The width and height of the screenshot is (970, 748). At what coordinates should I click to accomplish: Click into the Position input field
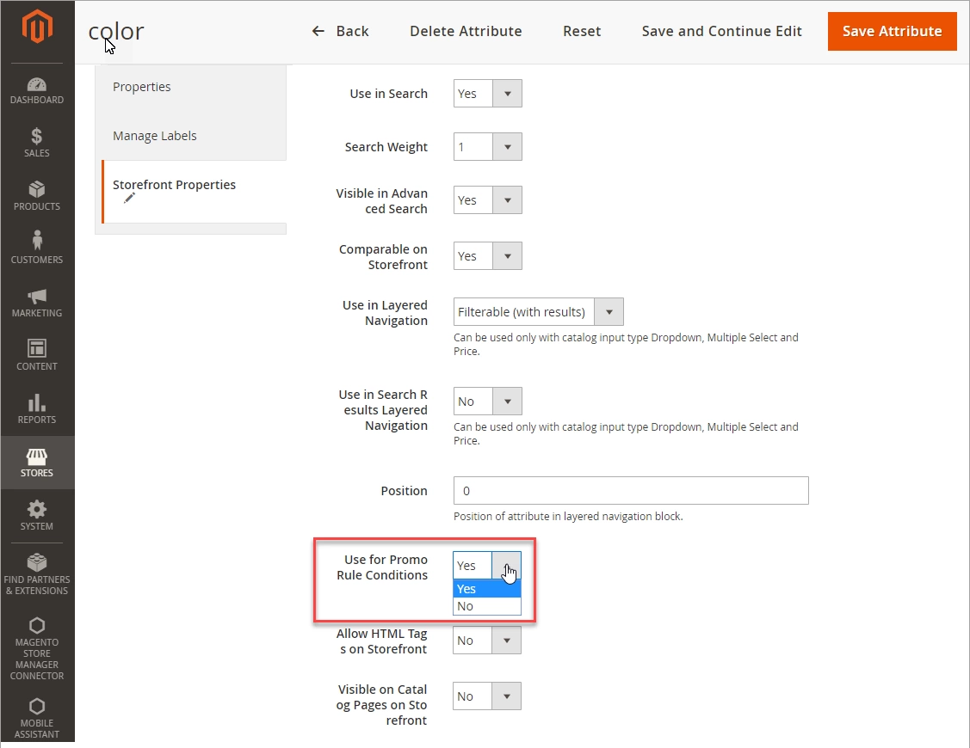click(x=631, y=490)
